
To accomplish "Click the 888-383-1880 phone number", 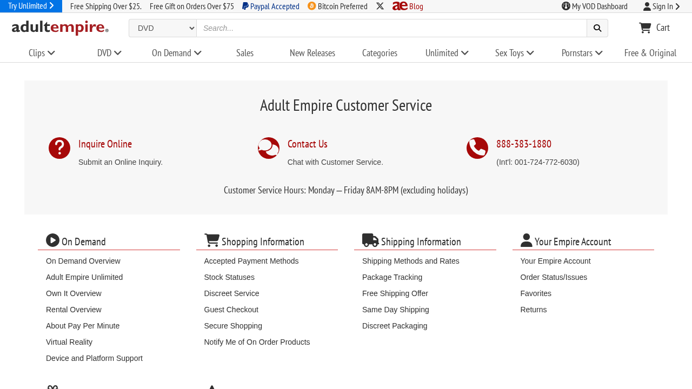I will click(x=524, y=144).
